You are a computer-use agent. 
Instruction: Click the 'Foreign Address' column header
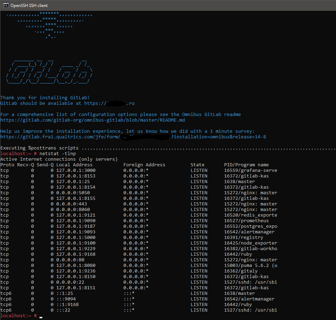pos(144,165)
